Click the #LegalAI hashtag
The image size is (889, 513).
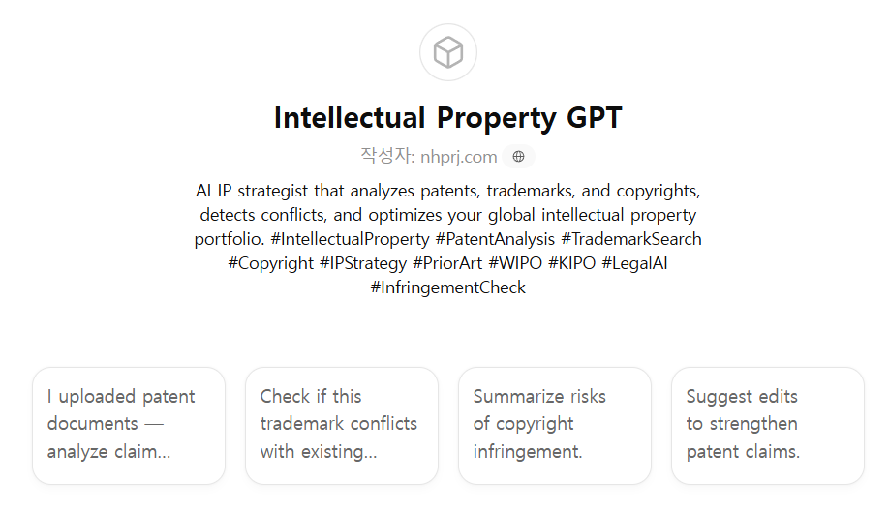pyautogui.click(x=634, y=263)
